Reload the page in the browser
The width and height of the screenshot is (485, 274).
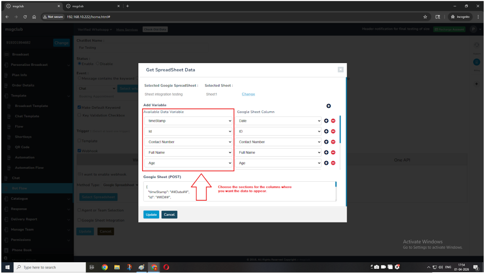pos(25,17)
